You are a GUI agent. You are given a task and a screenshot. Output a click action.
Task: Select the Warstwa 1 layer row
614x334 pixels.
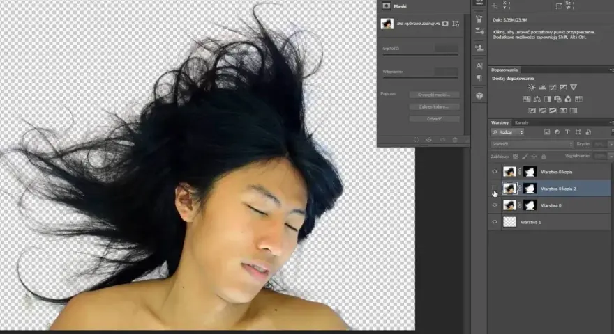[x=551, y=222]
